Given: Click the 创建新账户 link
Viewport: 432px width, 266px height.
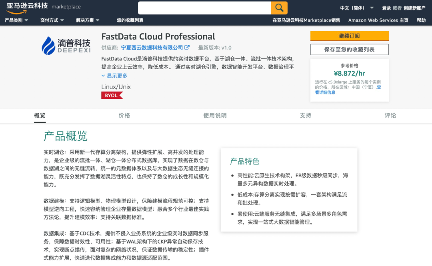Looking at the screenshot, I should click(x=414, y=8).
